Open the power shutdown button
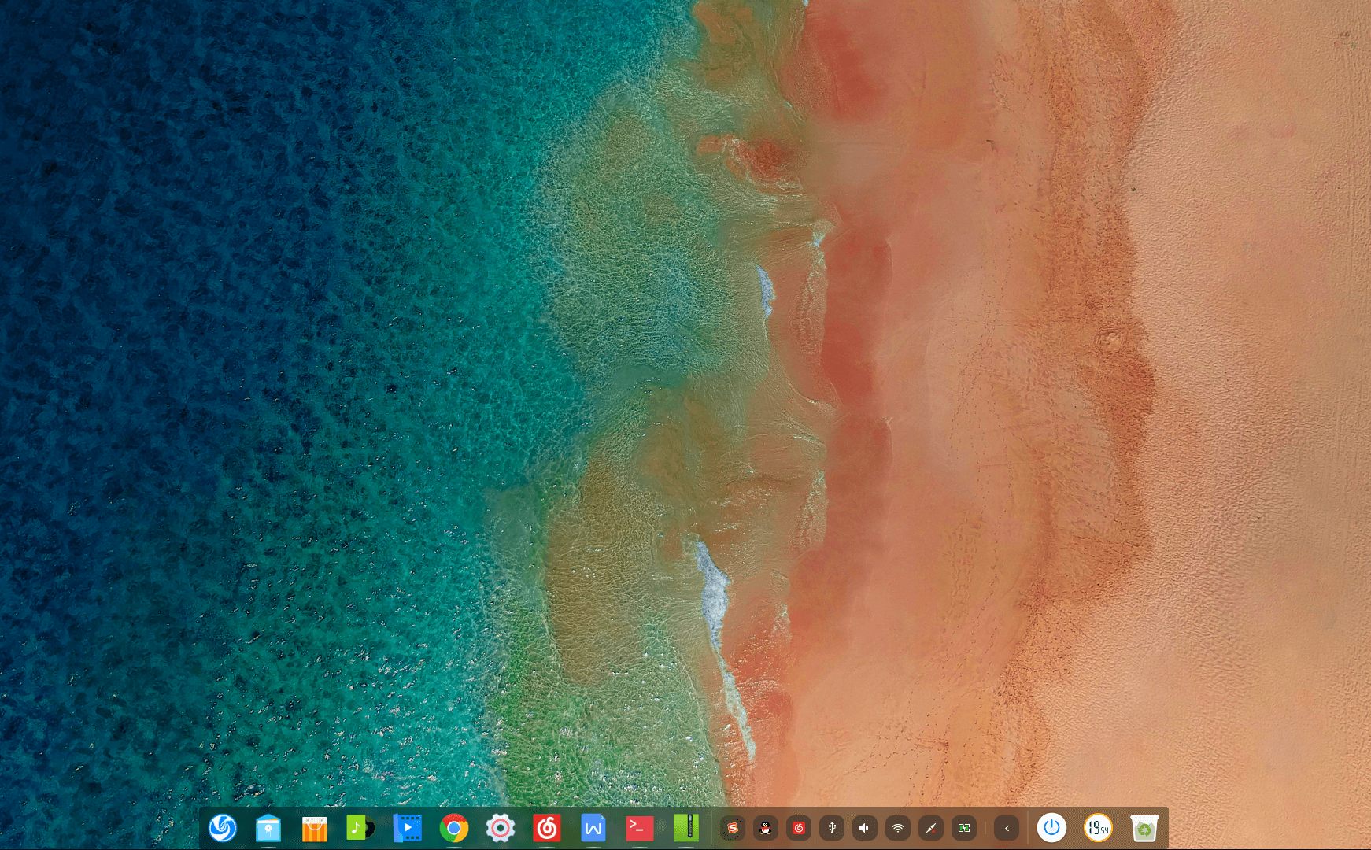 (x=1051, y=828)
